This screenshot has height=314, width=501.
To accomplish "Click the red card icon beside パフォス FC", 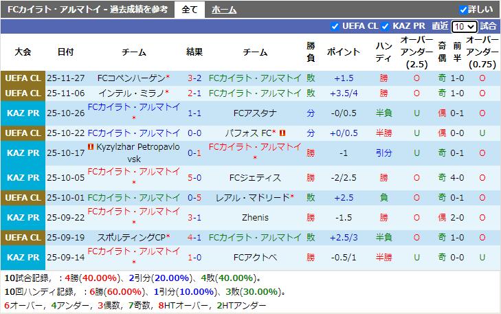I will (x=282, y=133).
